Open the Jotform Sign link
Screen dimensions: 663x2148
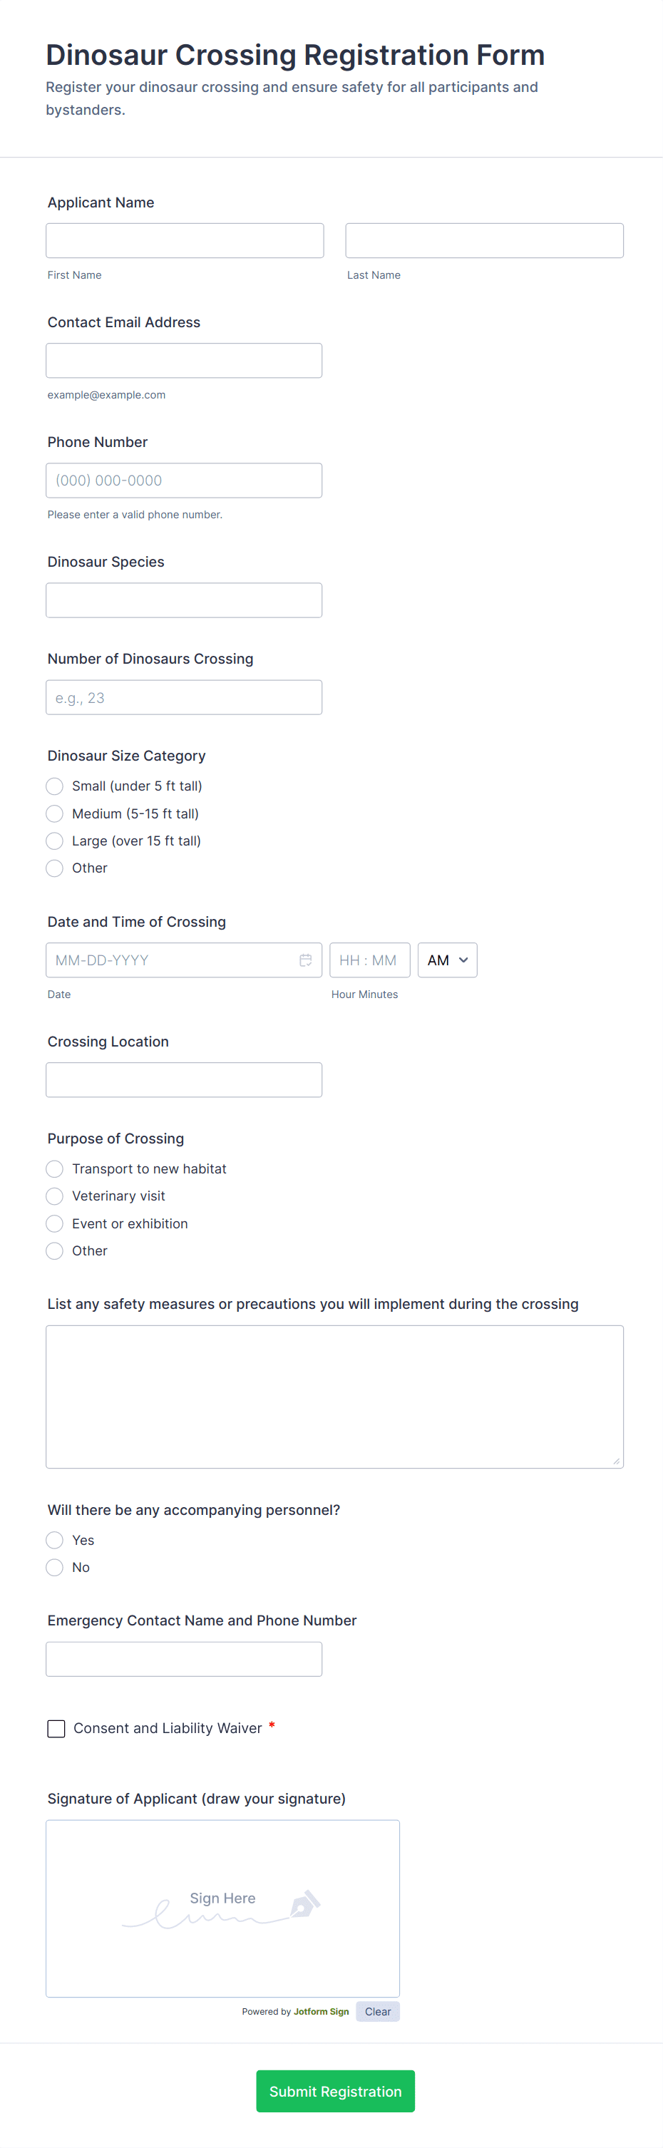click(322, 2011)
